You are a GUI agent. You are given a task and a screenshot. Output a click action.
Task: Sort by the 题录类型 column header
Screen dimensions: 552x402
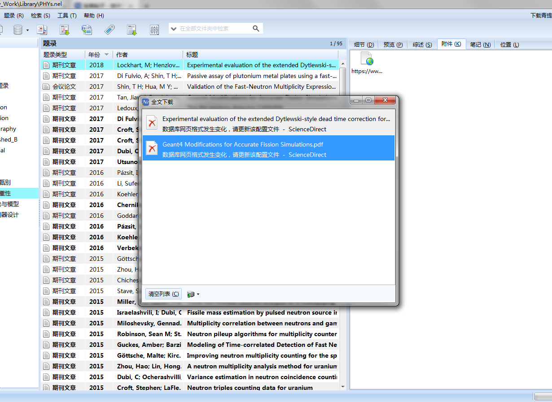(63, 55)
